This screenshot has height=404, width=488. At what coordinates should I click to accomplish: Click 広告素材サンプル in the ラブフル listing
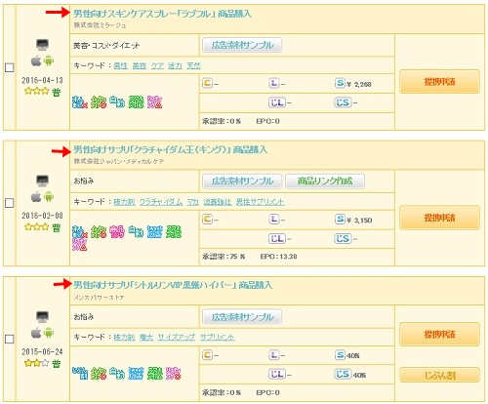point(242,45)
